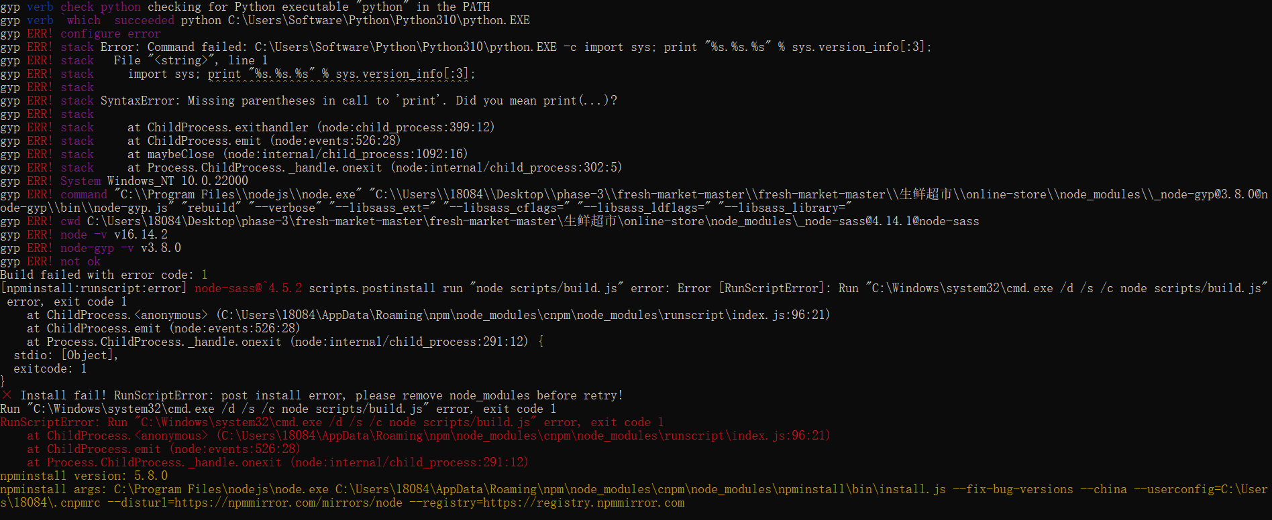This screenshot has height=520, width=1272.
Task: Click 'Build failed with error code' line
Action: point(104,275)
